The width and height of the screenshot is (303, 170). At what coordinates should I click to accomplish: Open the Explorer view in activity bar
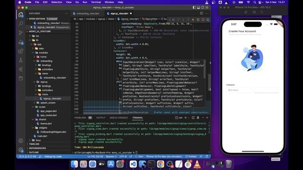pyautogui.click(x=21, y=15)
